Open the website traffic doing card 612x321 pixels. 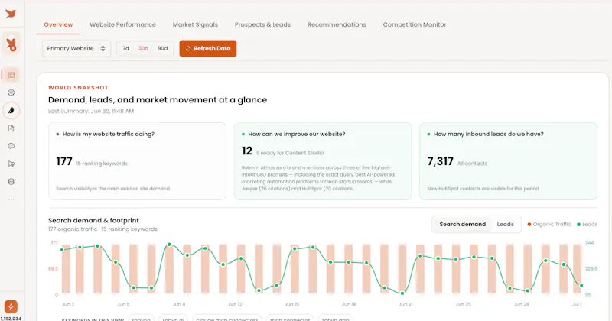coord(138,161)
